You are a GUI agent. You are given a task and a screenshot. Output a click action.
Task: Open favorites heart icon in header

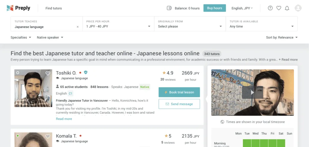coord(279,8)
